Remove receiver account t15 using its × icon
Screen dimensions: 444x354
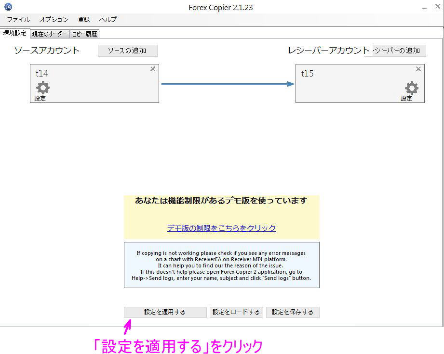point(418,69)
